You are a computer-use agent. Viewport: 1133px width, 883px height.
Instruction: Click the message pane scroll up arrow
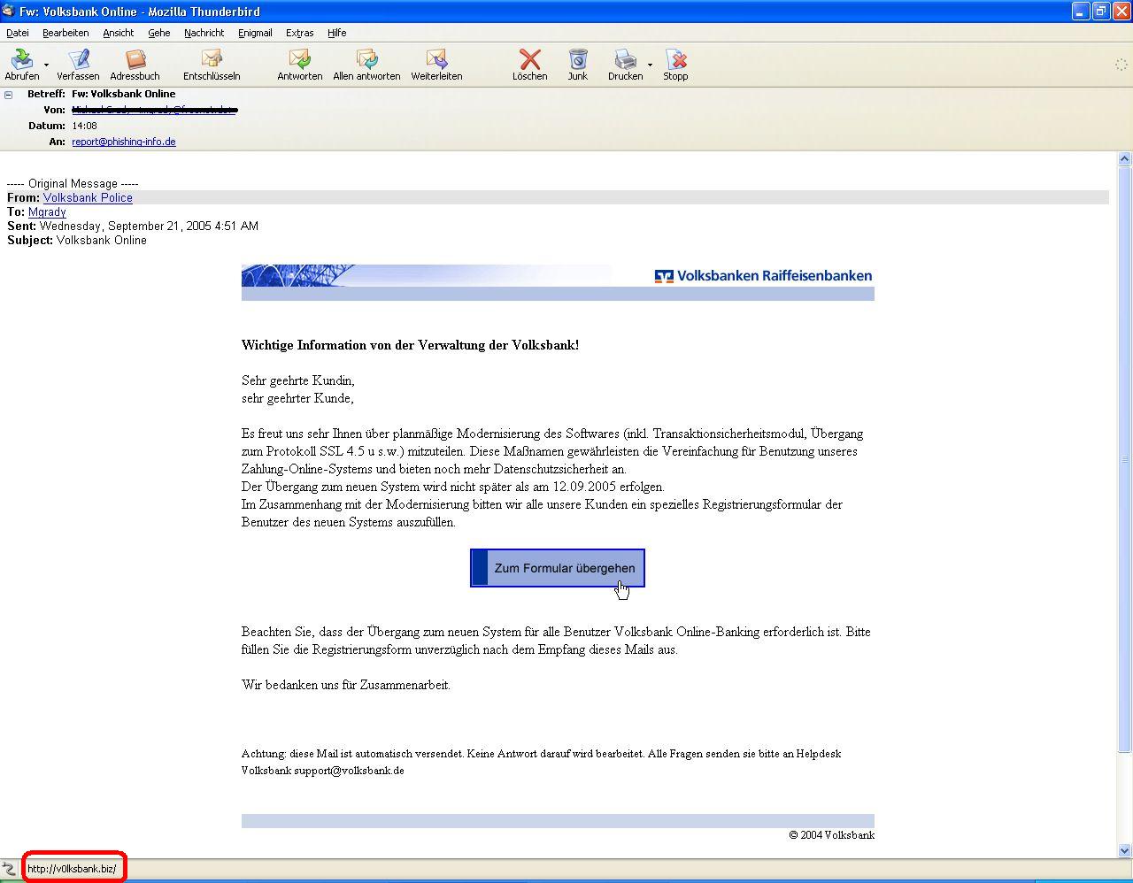[x=1124, y=159]
